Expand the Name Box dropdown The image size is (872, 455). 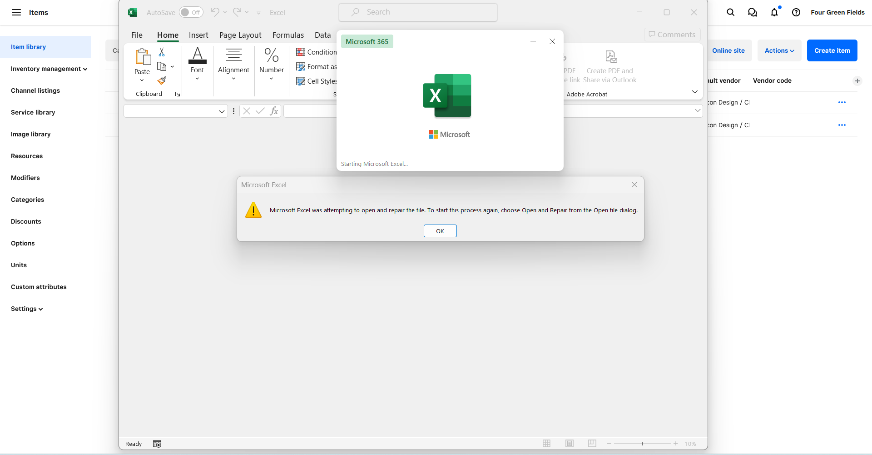pyautogui.click(x=222, y=111)
